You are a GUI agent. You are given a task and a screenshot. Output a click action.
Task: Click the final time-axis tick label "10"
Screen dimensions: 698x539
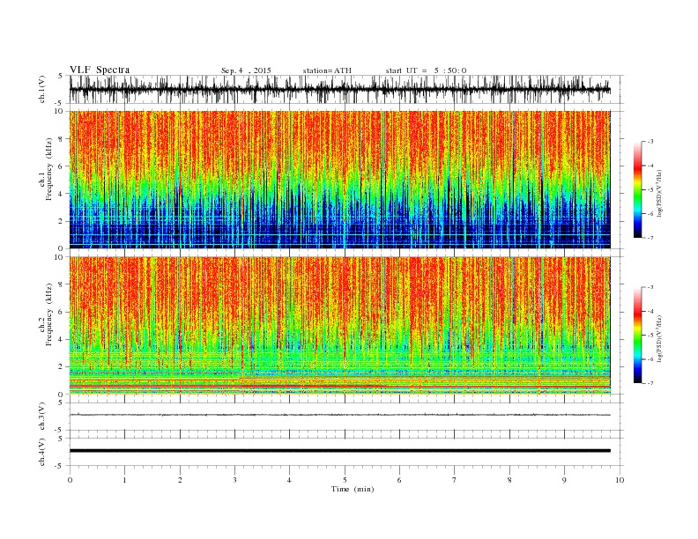(620, 480)
